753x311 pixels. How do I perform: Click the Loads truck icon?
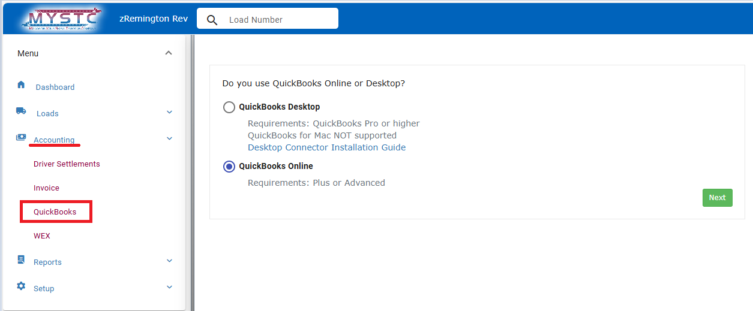tap(21, 111)
